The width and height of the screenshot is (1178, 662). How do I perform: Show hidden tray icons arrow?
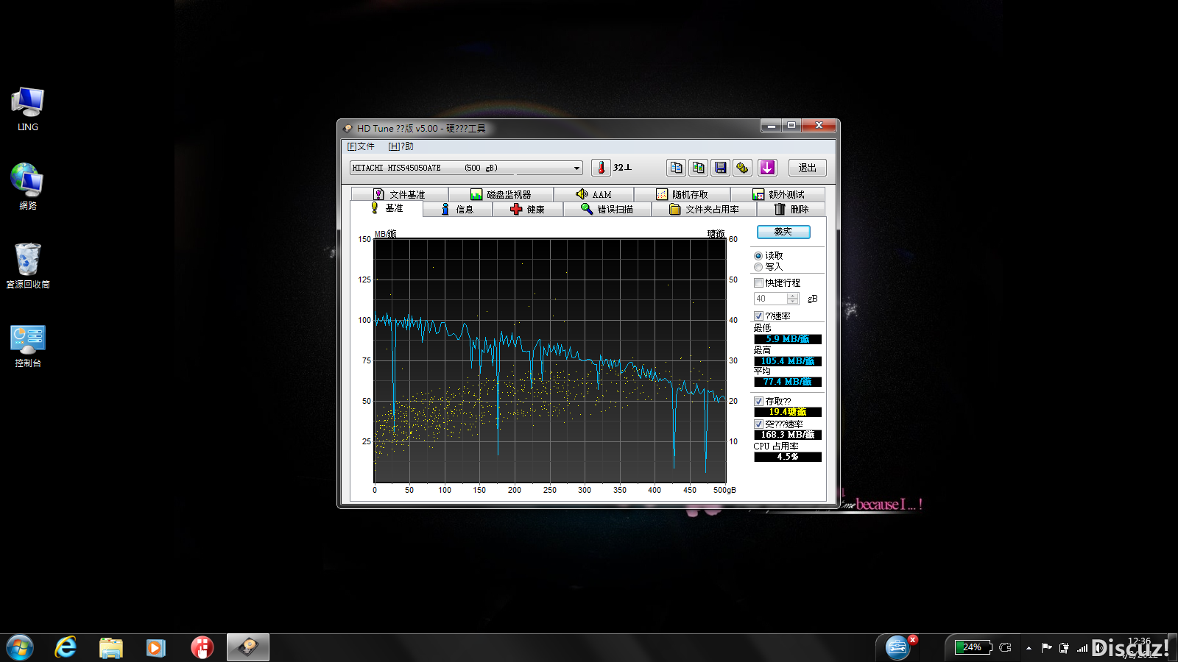pyautogui.click(x=1029, y=648)
